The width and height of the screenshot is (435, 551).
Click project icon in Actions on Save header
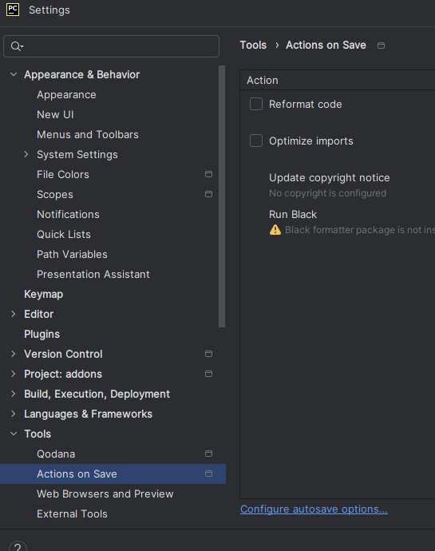pyautogui.click(x=381, y=46)
